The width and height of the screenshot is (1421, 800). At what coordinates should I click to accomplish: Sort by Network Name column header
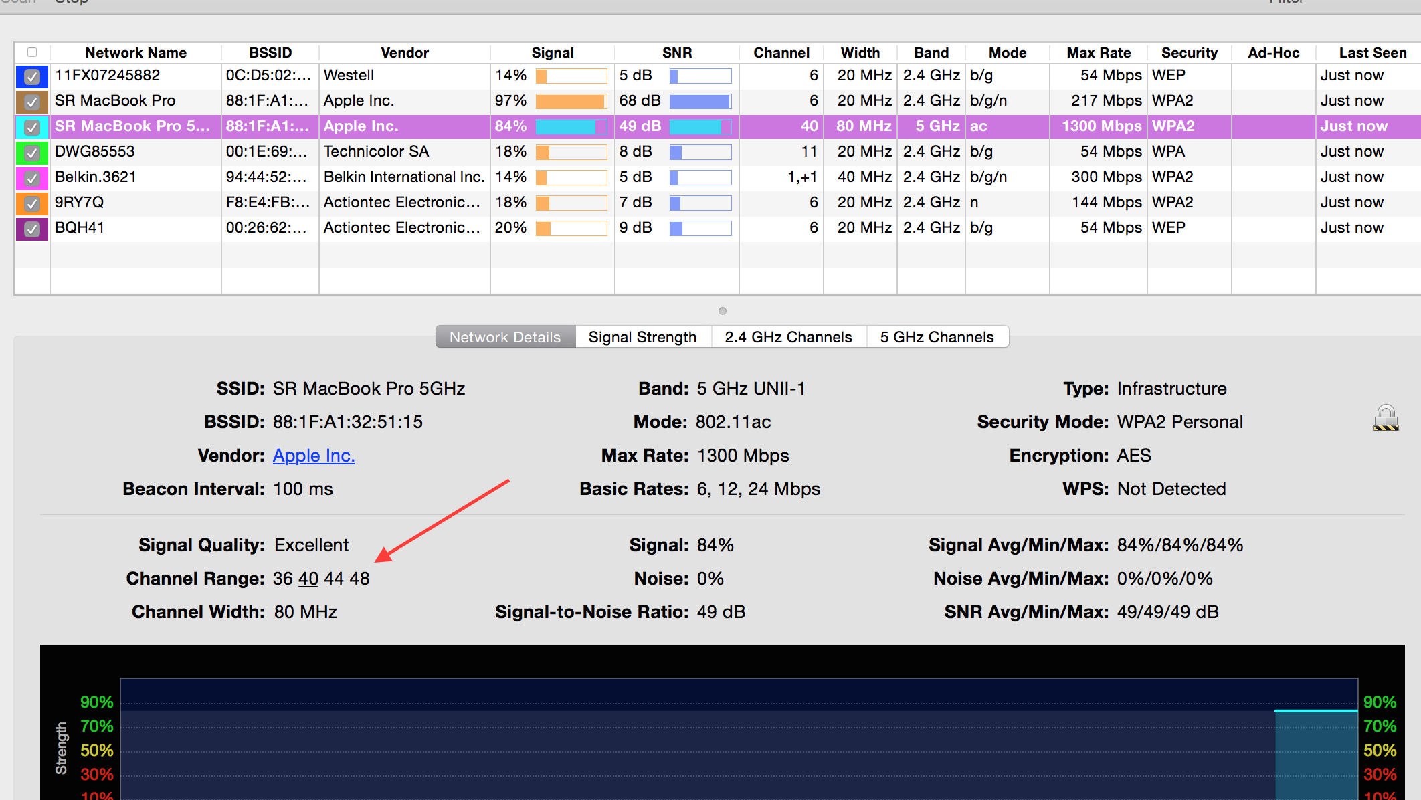click(x=136, y=53)
